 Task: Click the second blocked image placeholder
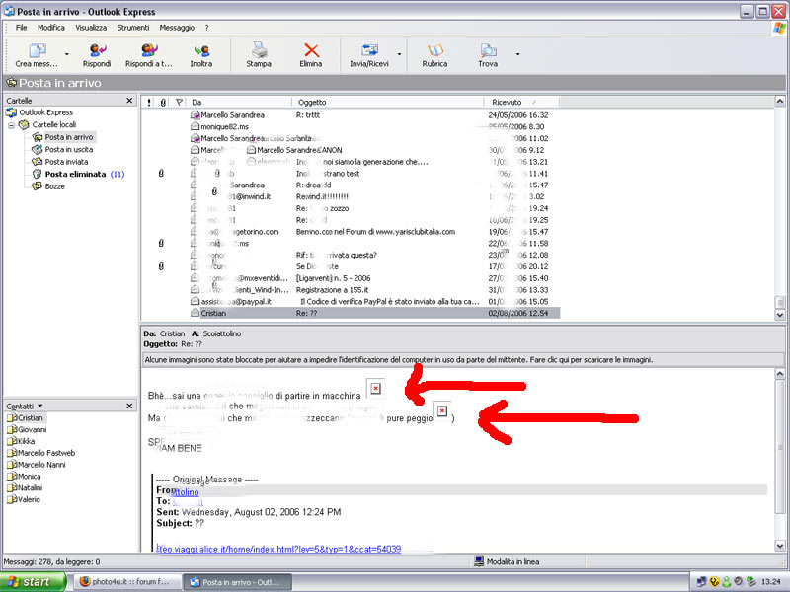tap(441, 411)
